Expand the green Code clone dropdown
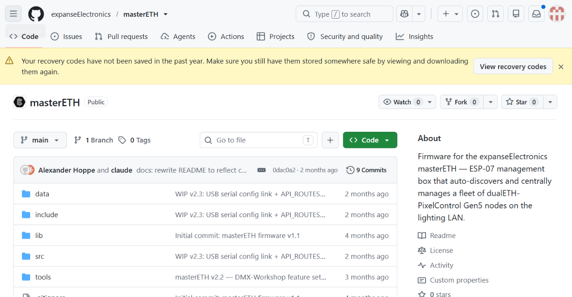 pyautogui.click(x=370, y=140)
